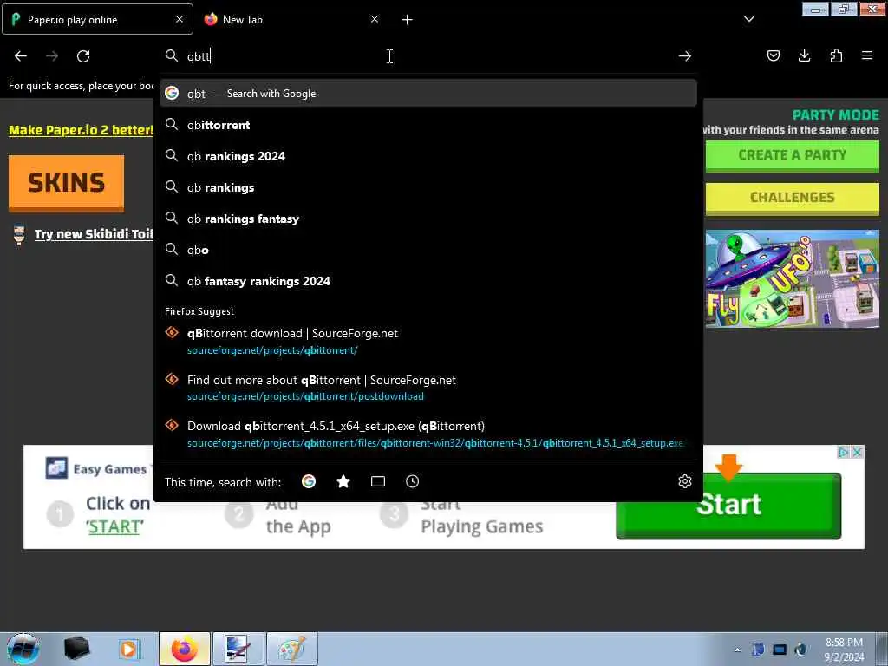List all tabs chevron

(x=748, y=19)
